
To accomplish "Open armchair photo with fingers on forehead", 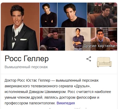I will point(52,39).
